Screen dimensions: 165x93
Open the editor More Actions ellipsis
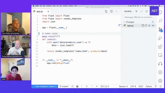coord(117,11)
